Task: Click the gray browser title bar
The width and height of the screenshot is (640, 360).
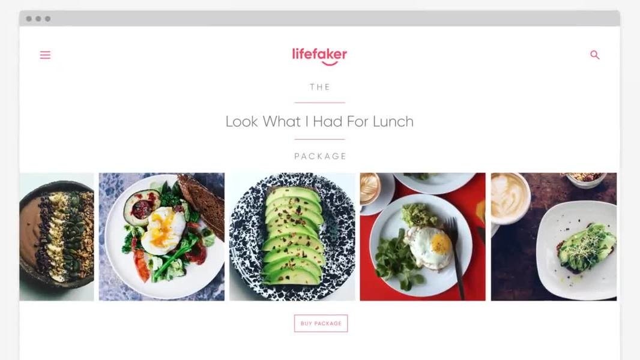Action: click(319, 19)
